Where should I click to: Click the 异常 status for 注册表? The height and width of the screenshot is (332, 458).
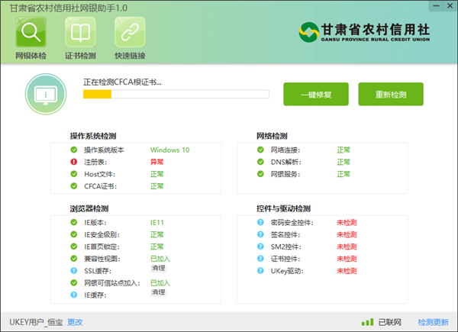coord(156,162)
